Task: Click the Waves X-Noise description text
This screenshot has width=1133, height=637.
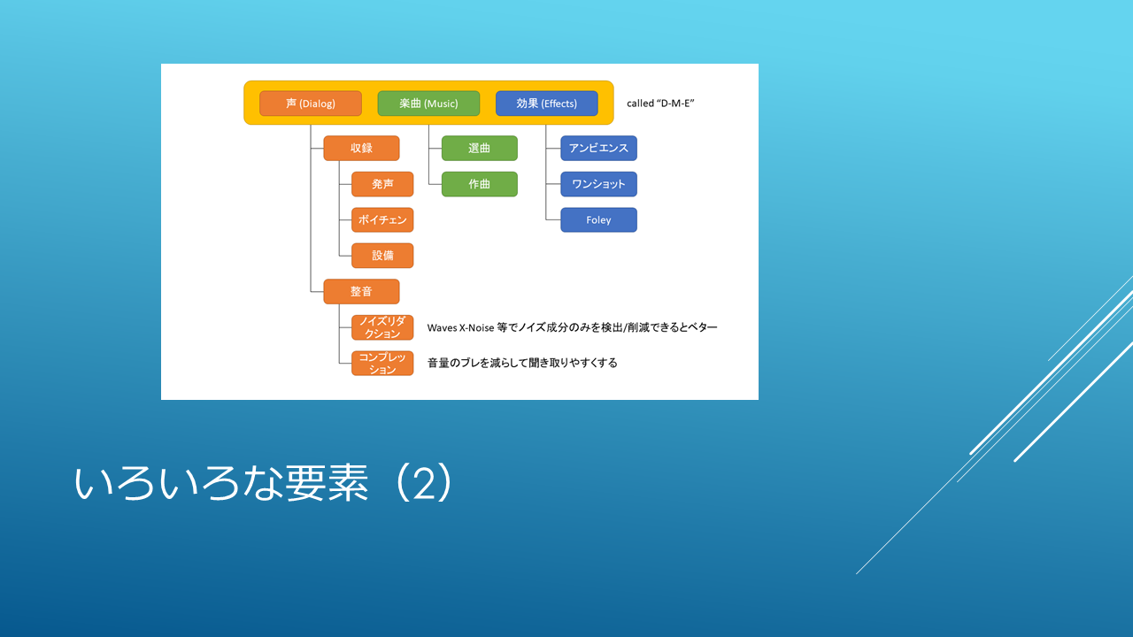Action: 572,327
